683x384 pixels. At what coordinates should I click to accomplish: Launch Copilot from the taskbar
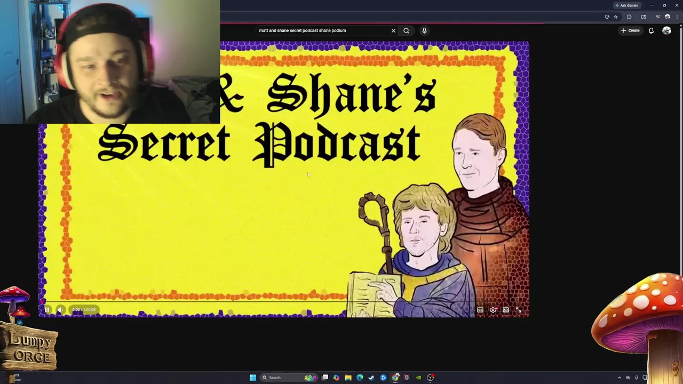pos(336,378)
